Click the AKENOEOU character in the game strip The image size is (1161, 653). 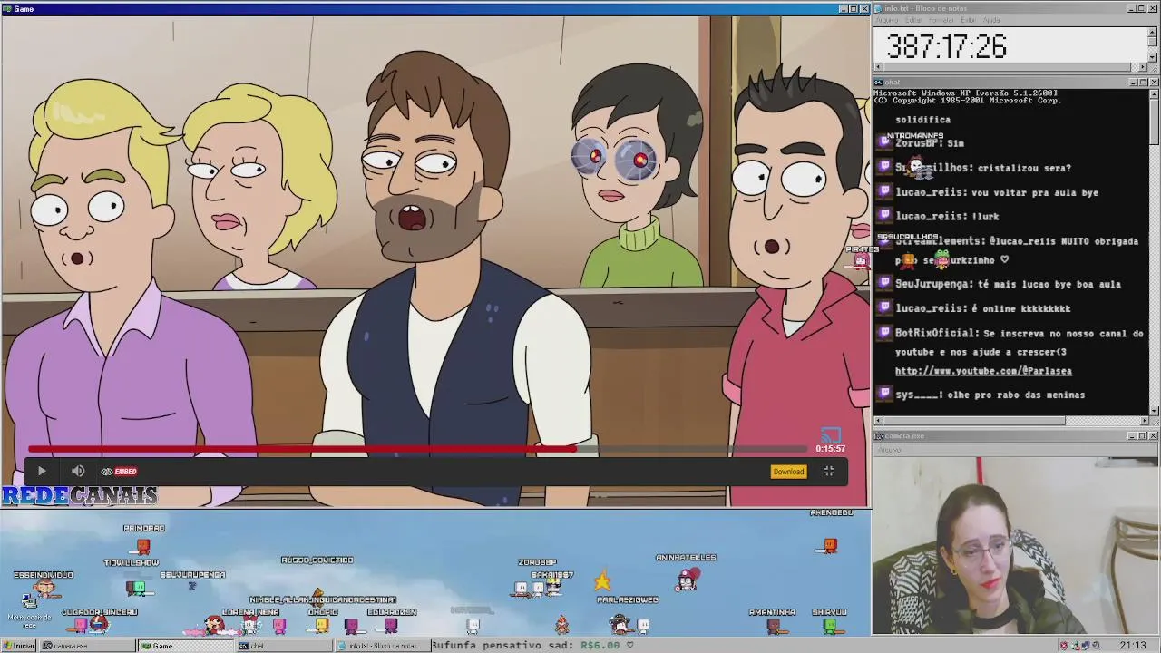pos(830,545)
